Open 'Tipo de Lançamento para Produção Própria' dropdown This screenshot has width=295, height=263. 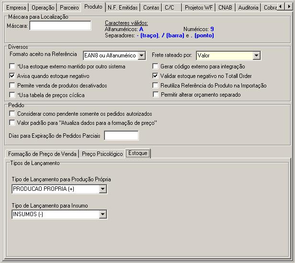102,189
